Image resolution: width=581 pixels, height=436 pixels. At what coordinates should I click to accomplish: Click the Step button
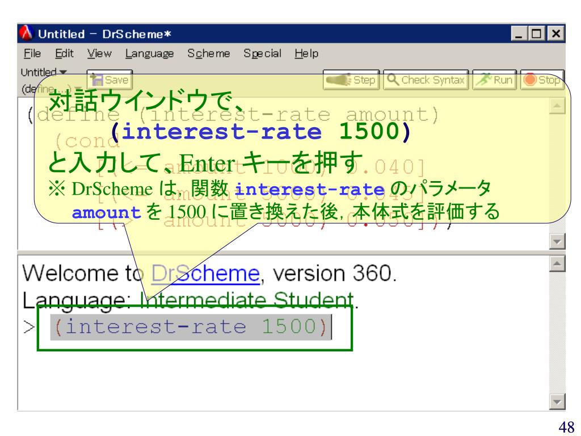point(351,79)
